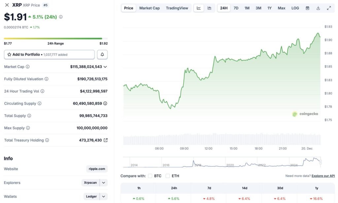Viewport: 338px width, 203px height.
Task: Click the price alert bell icon
Action: [102, 54]
